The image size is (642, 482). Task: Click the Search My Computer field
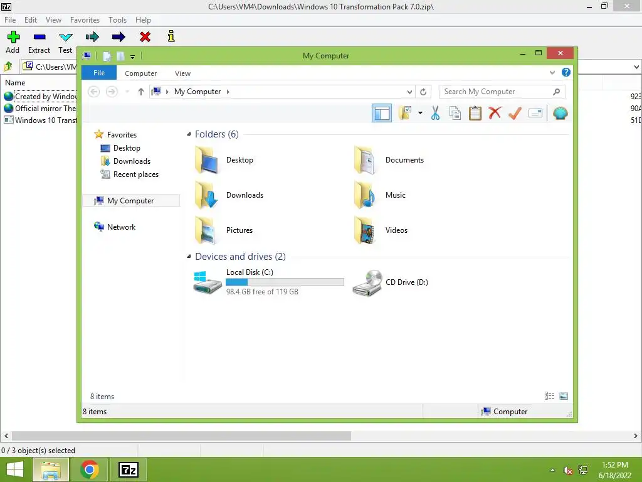[x=502, y=92]
